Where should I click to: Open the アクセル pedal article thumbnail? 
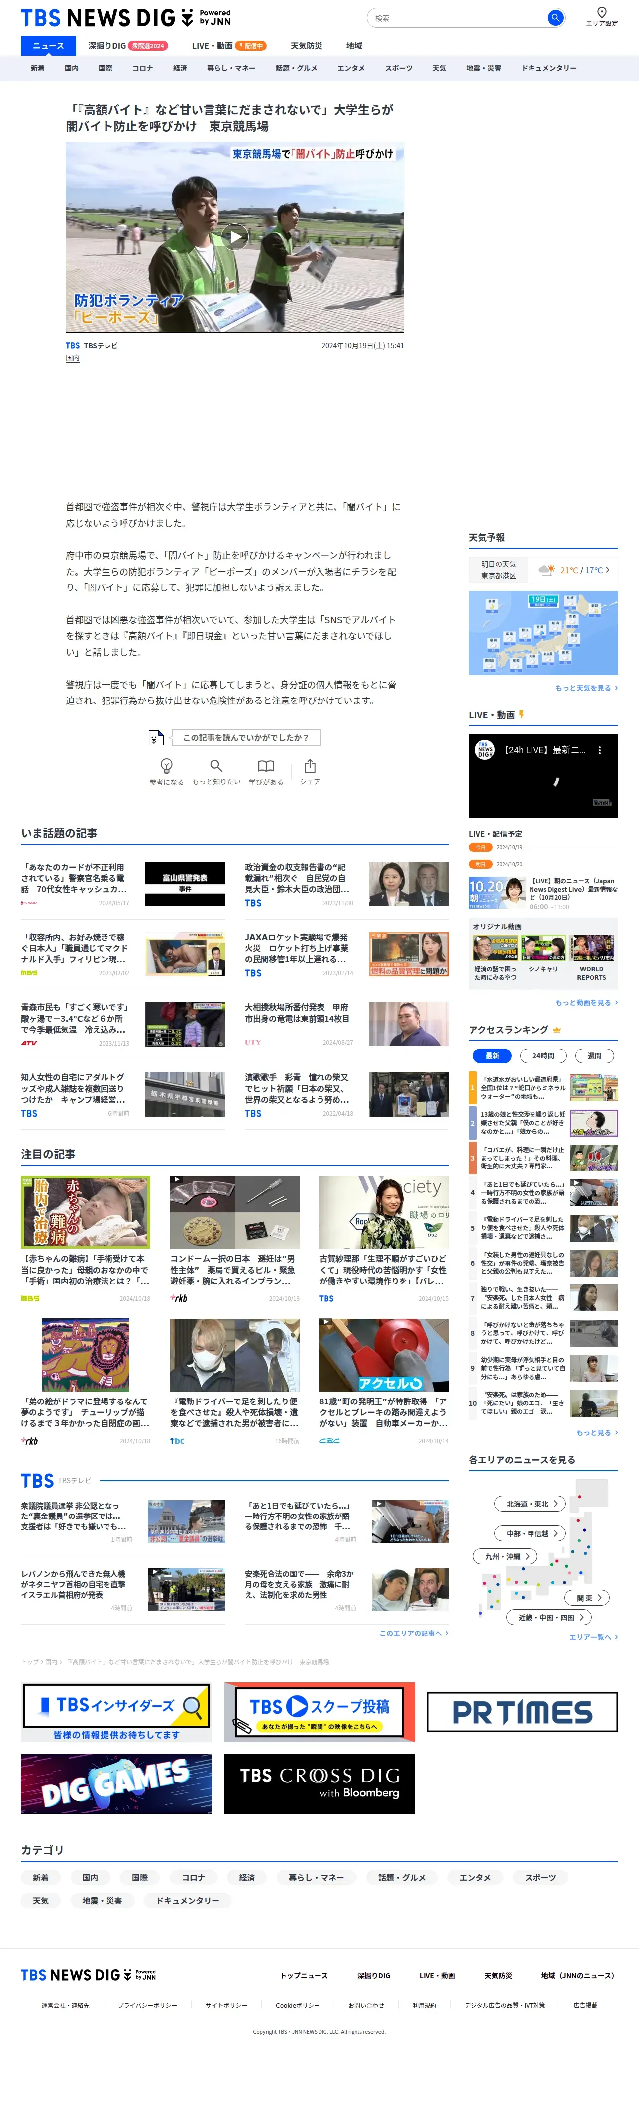(384, 1356)
